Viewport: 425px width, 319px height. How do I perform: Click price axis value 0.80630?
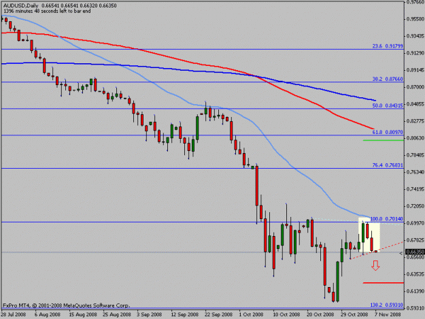(415, 138)
